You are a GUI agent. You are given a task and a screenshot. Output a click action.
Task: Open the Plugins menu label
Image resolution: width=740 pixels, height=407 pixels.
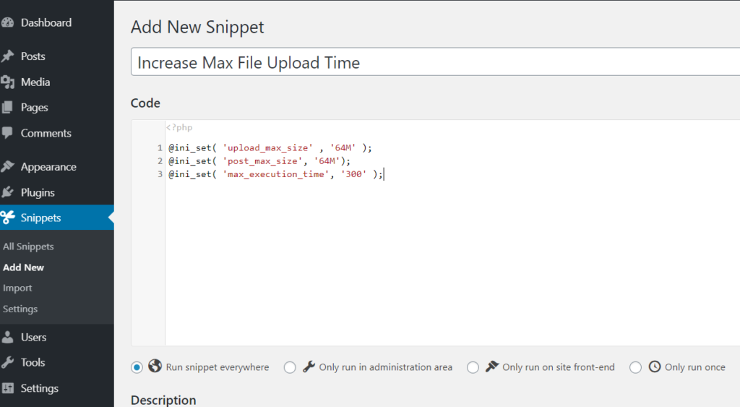click(38, 192)
